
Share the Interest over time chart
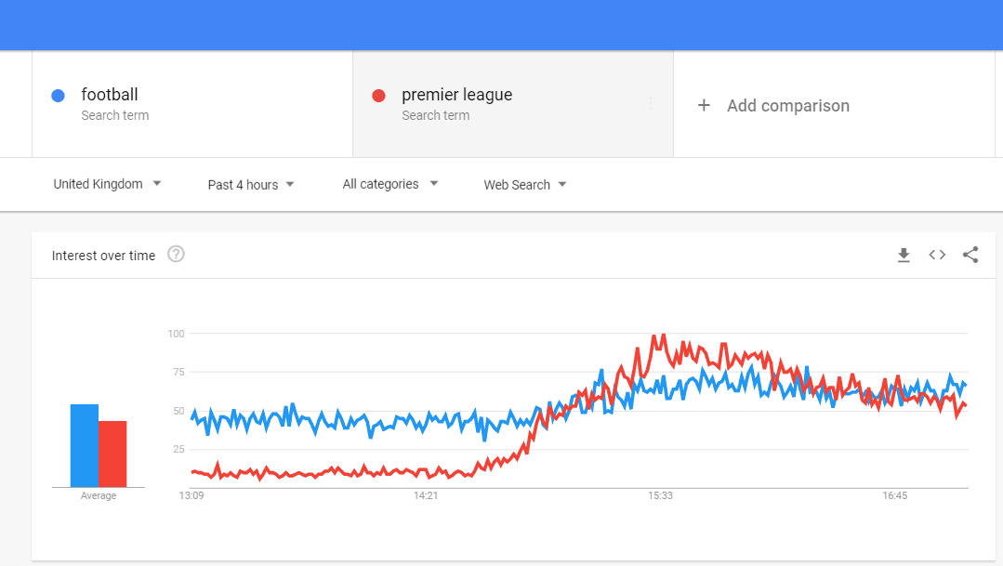(970, 255)
